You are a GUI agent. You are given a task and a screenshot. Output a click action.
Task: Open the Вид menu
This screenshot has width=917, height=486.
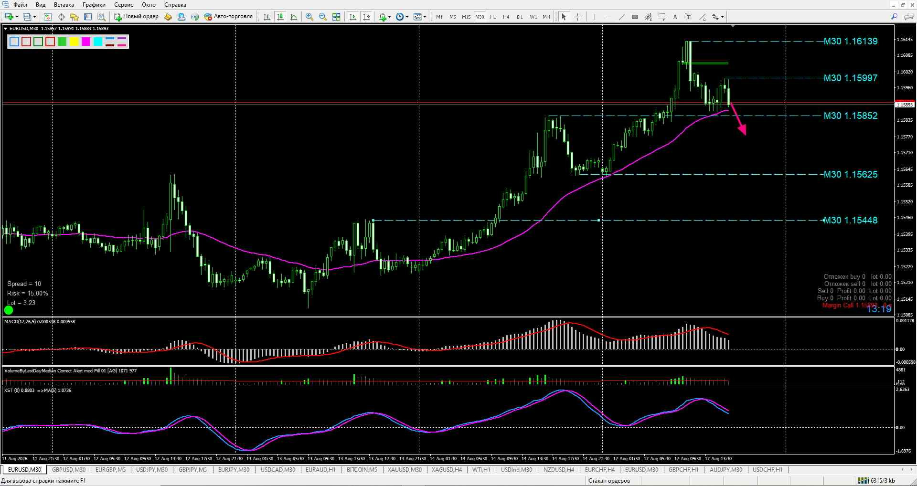click(x=41, y=5)
